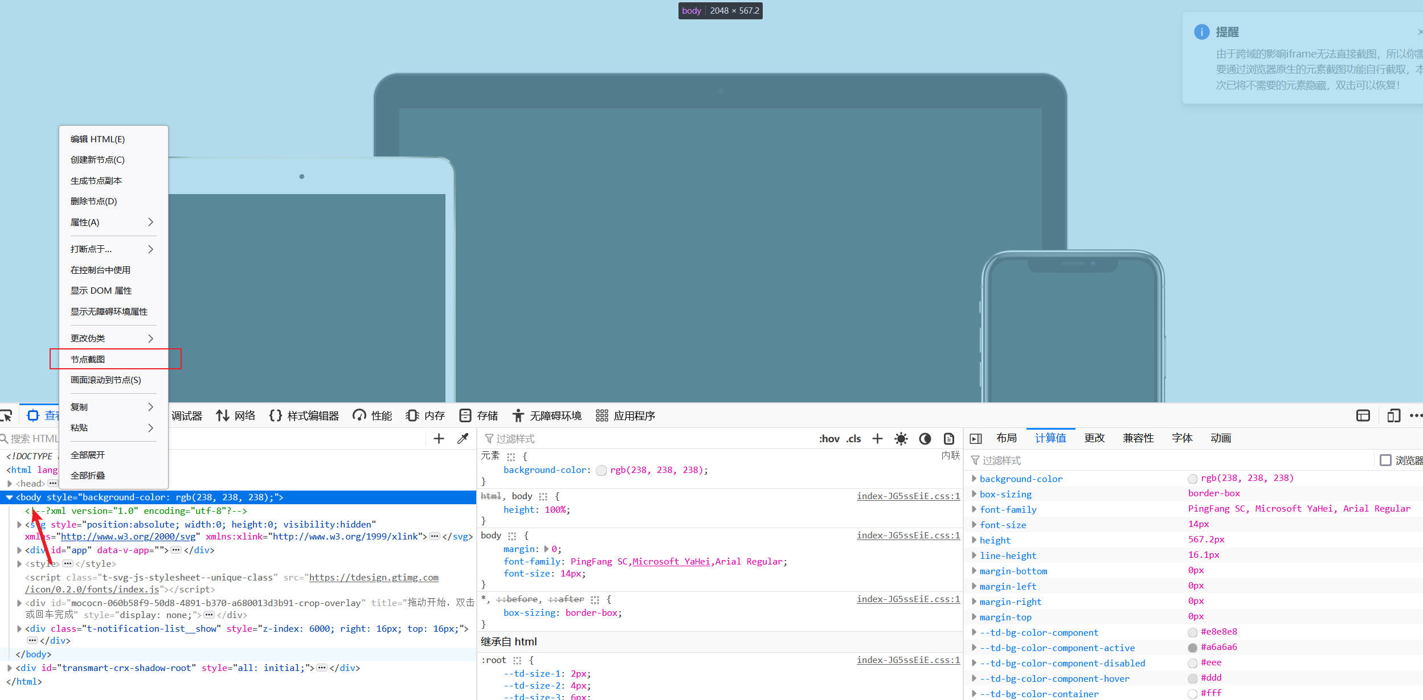Select the eyedropper color picker tool
This screenshot has width=1423, height=700.
pyautogui.click(x=463, y=439)
